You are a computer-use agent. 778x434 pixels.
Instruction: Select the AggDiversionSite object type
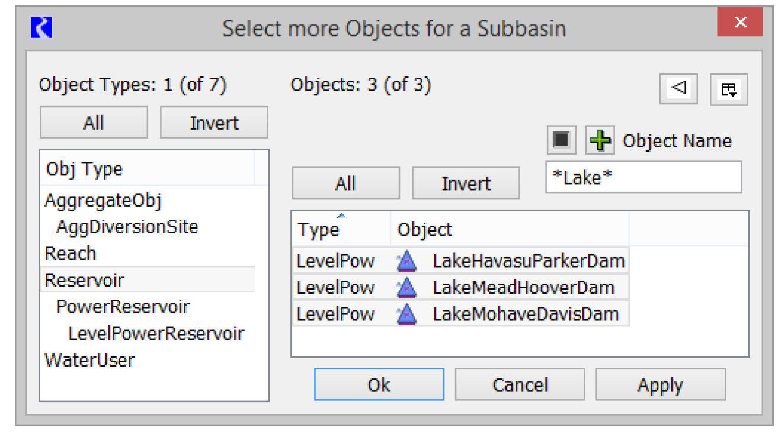point(127,227)
